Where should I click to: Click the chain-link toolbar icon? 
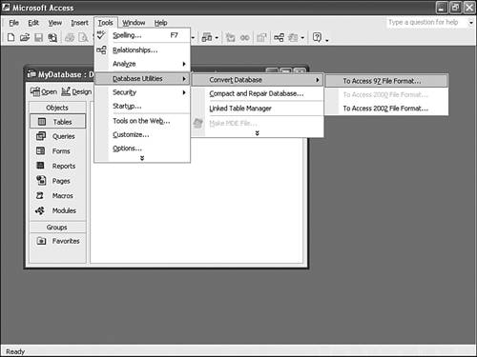[244, 38]
